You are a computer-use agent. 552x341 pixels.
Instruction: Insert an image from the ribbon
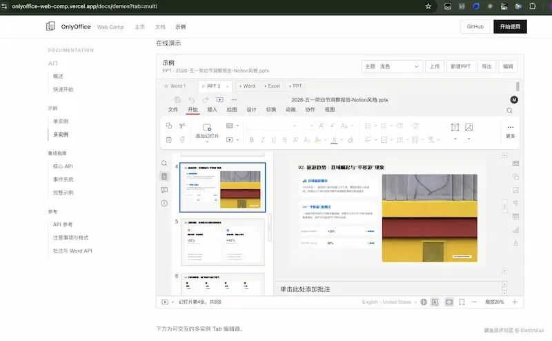pos(469,128)
